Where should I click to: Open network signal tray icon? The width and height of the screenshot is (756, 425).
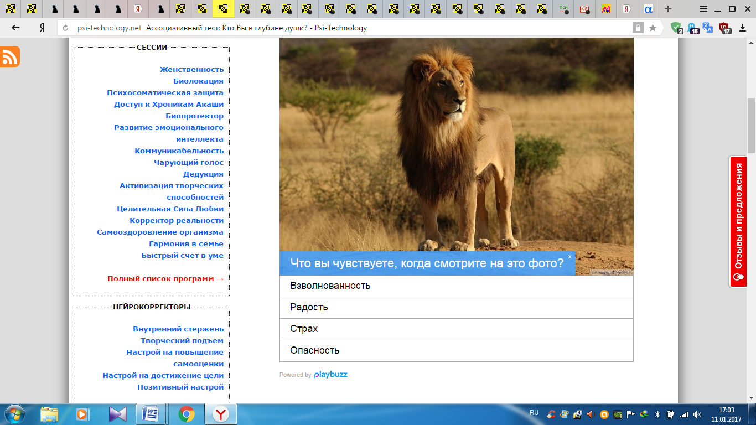point(684,414)
